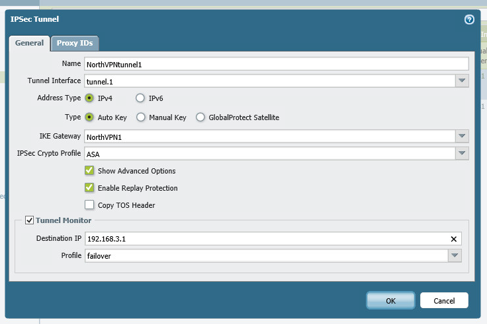Choose Auto Key type
This screenshot has width=487, height=324.
click(x=89, y=117)
